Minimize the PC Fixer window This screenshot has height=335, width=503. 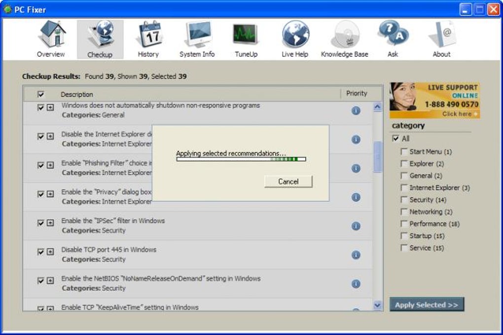[x=465, y=10]
